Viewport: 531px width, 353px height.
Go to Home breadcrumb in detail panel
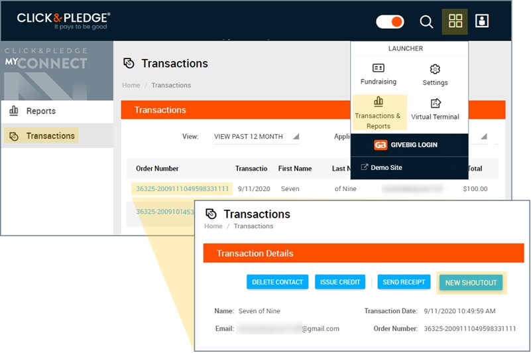[x=213, y=226]
